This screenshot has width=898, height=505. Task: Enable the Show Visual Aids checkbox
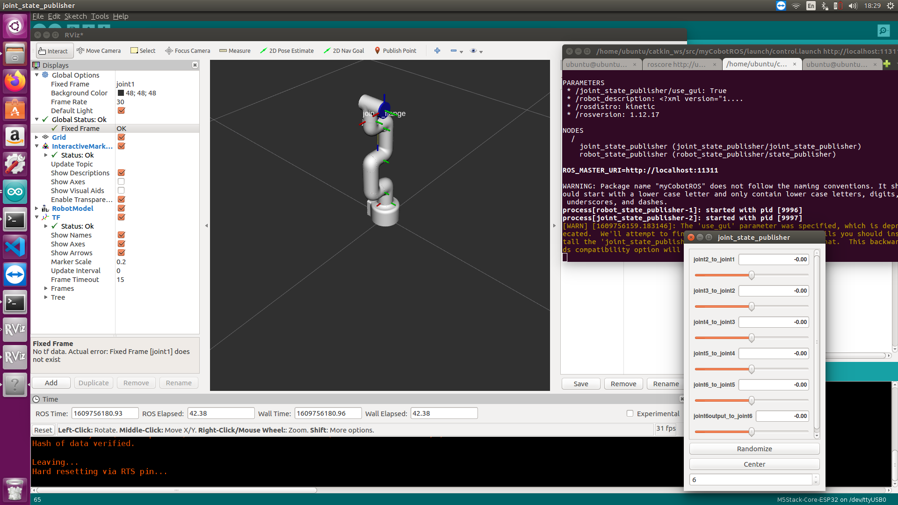[x=121, y=190]
